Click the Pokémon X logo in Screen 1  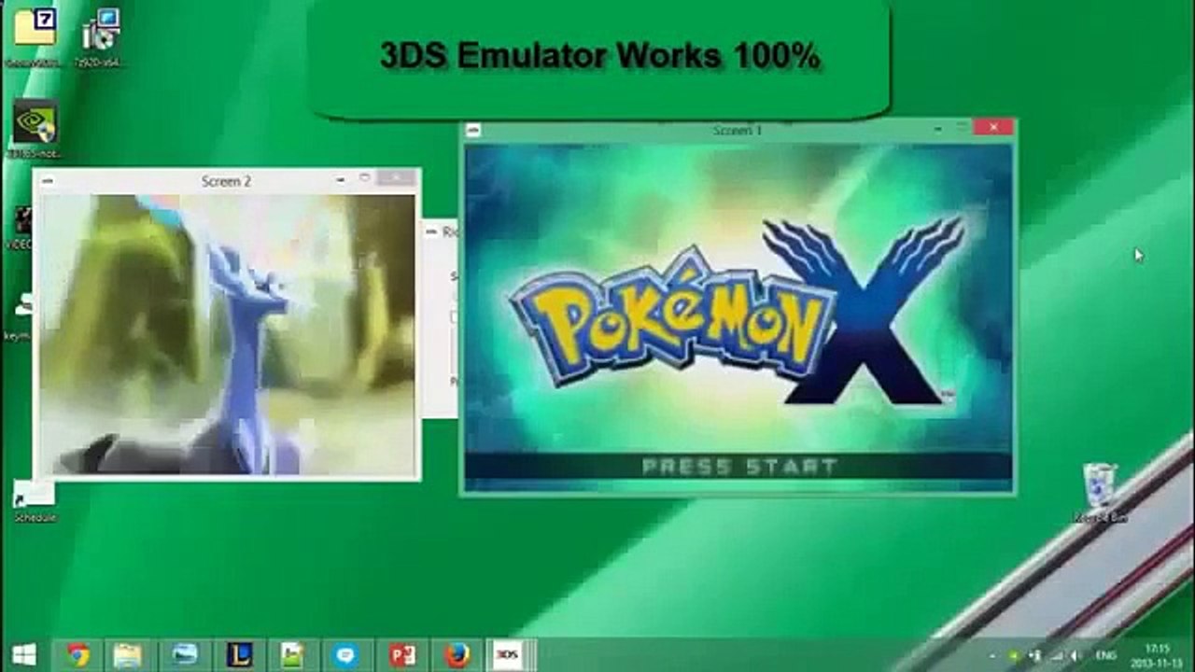tap(738, 313)
